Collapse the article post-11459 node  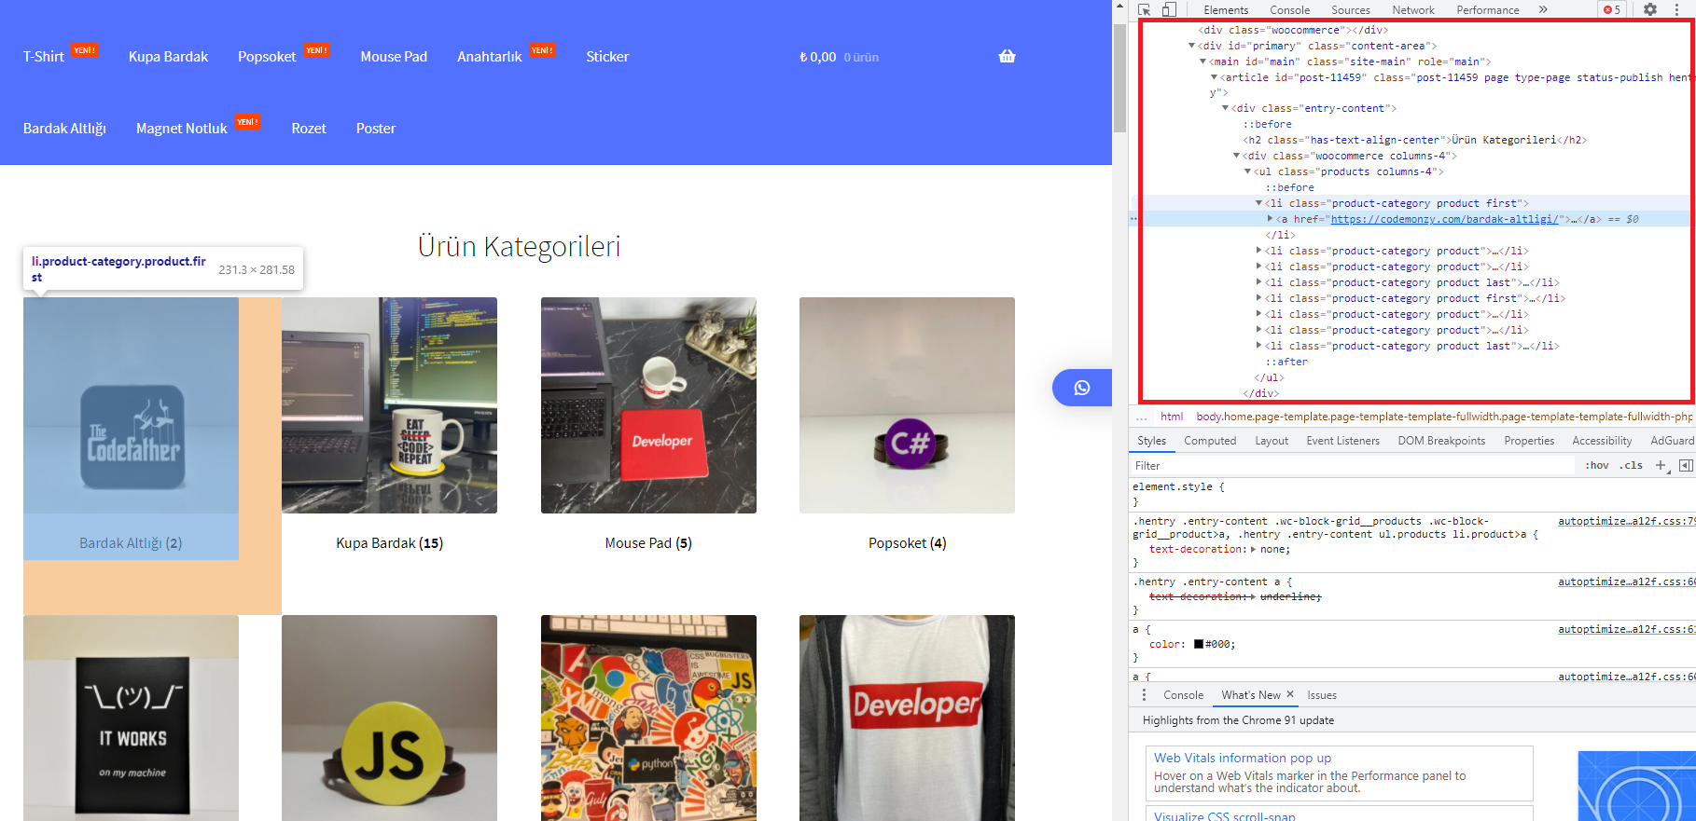1214,77
